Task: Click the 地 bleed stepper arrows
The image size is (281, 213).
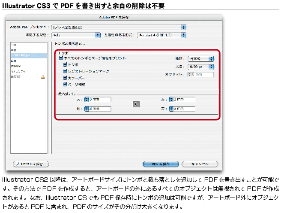Action: 87,109
